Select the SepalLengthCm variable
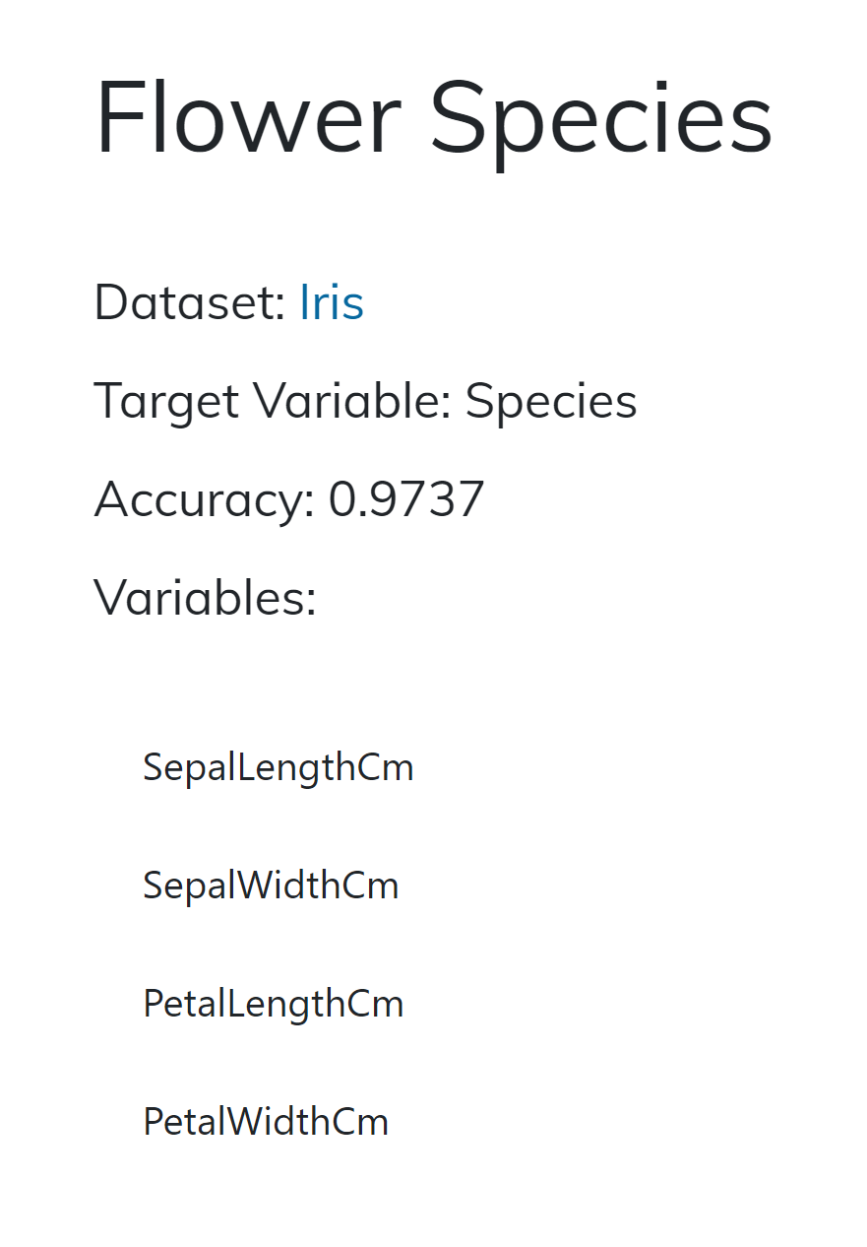The width and height of the screenshot is (867, 1247). tap(279, 767)
